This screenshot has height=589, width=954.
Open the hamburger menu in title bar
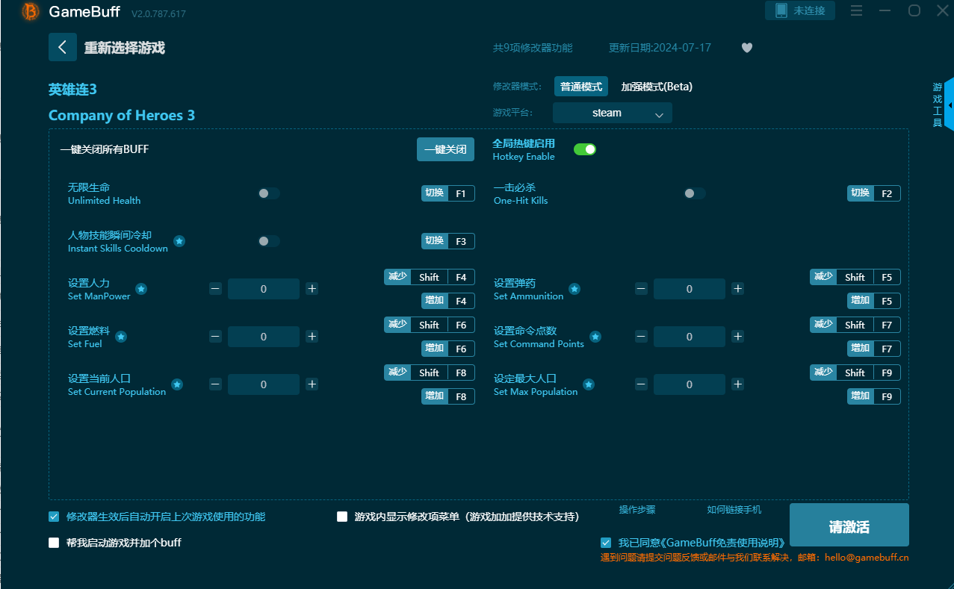point(856,10)
